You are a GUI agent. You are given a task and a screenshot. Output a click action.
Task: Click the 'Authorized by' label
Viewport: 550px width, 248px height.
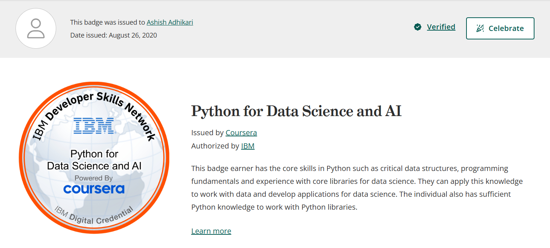click(x=215, y=146)
